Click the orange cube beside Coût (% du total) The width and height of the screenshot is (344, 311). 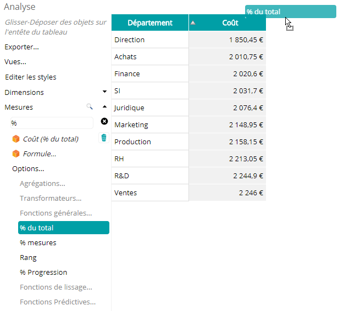[16, 139]
